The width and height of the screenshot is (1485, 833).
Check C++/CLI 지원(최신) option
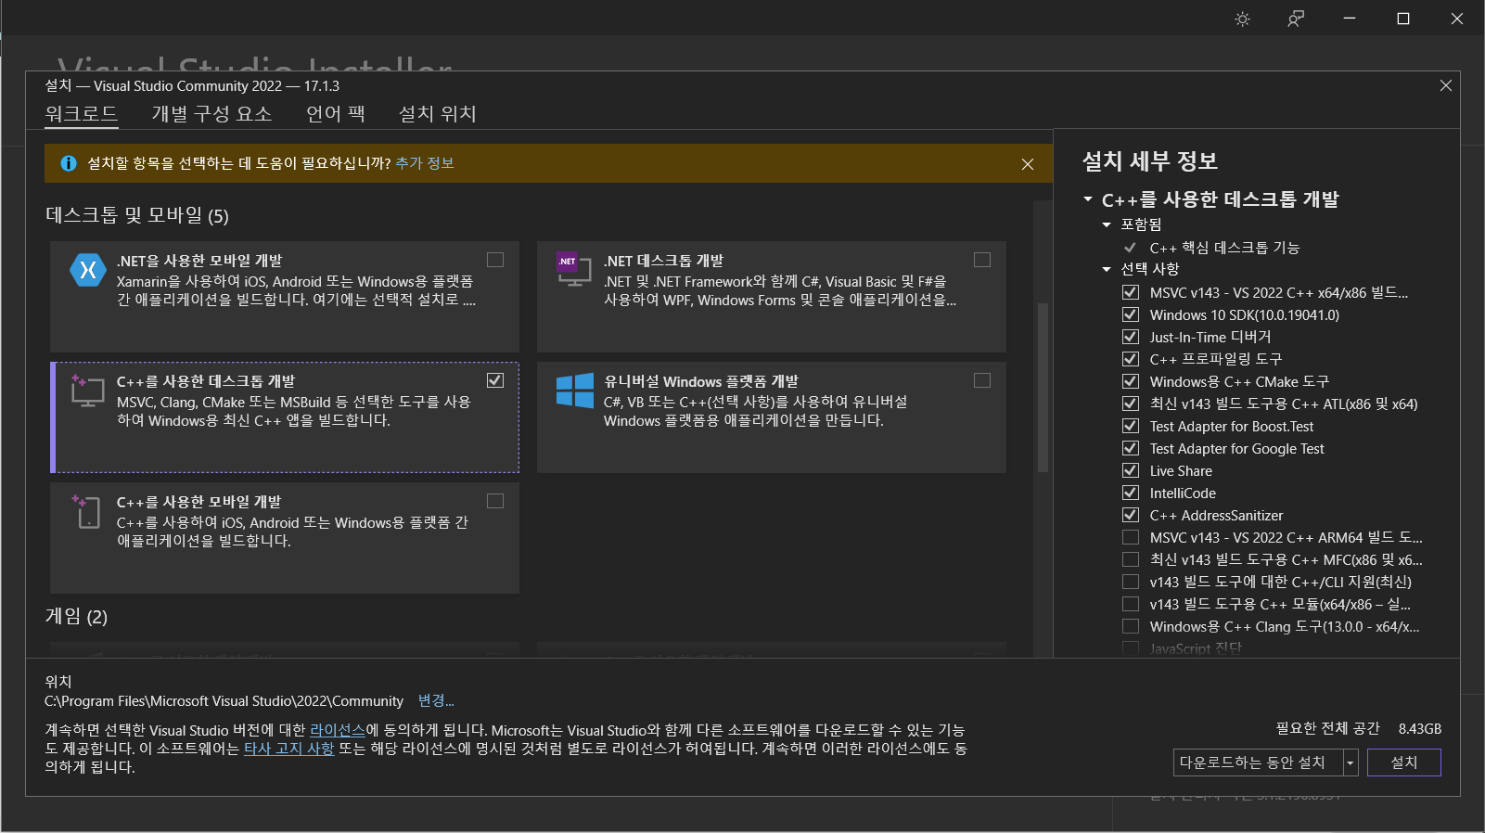(x=1131, y=582)
